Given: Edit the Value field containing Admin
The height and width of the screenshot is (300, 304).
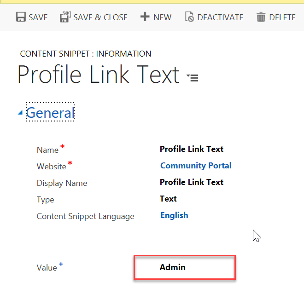Looking at the screenshot, I should (185, 267).
